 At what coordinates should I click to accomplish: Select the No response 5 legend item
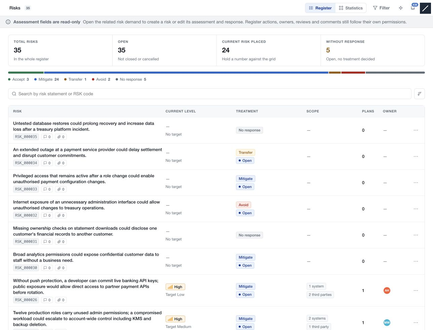[x=131, y=79]
